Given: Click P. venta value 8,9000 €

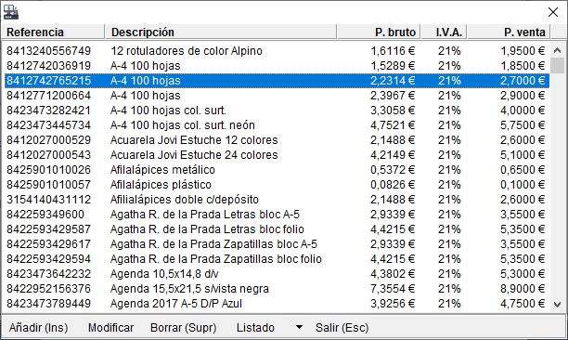Looking at the screenshot, I should pos(523,289).
